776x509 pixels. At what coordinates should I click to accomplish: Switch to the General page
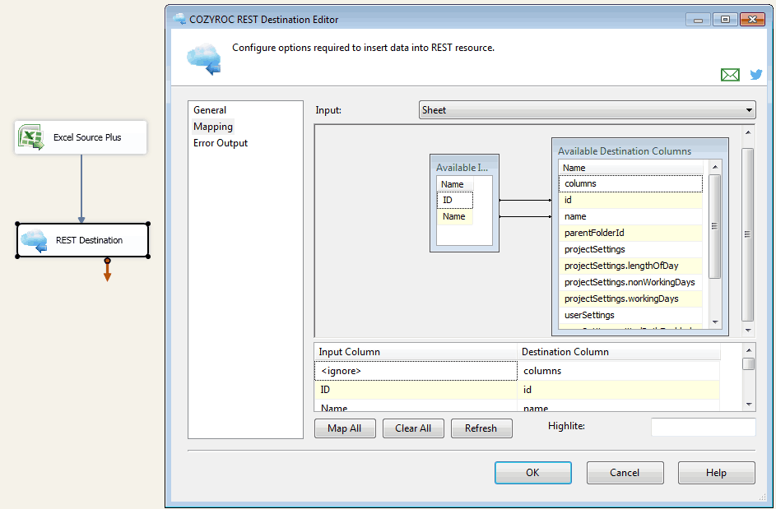210,110
